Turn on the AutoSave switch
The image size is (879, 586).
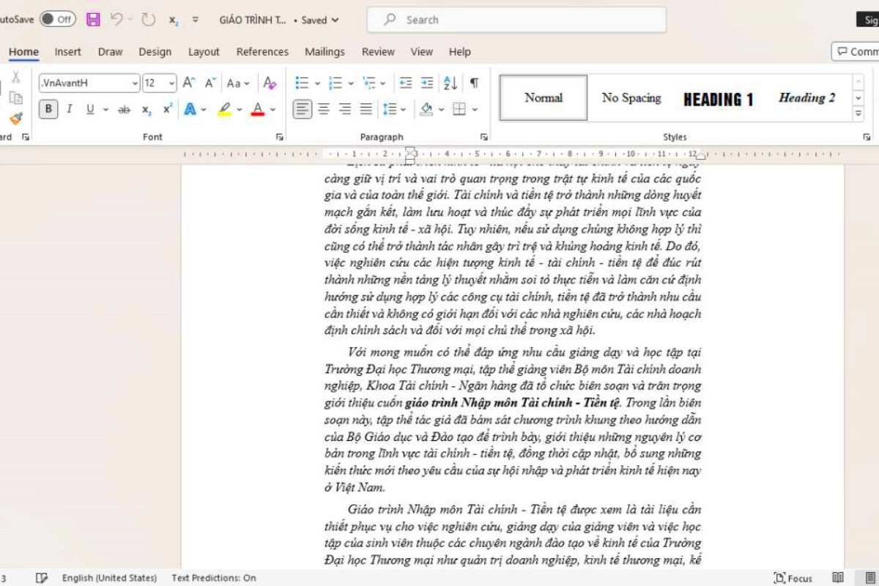point(57,20)
